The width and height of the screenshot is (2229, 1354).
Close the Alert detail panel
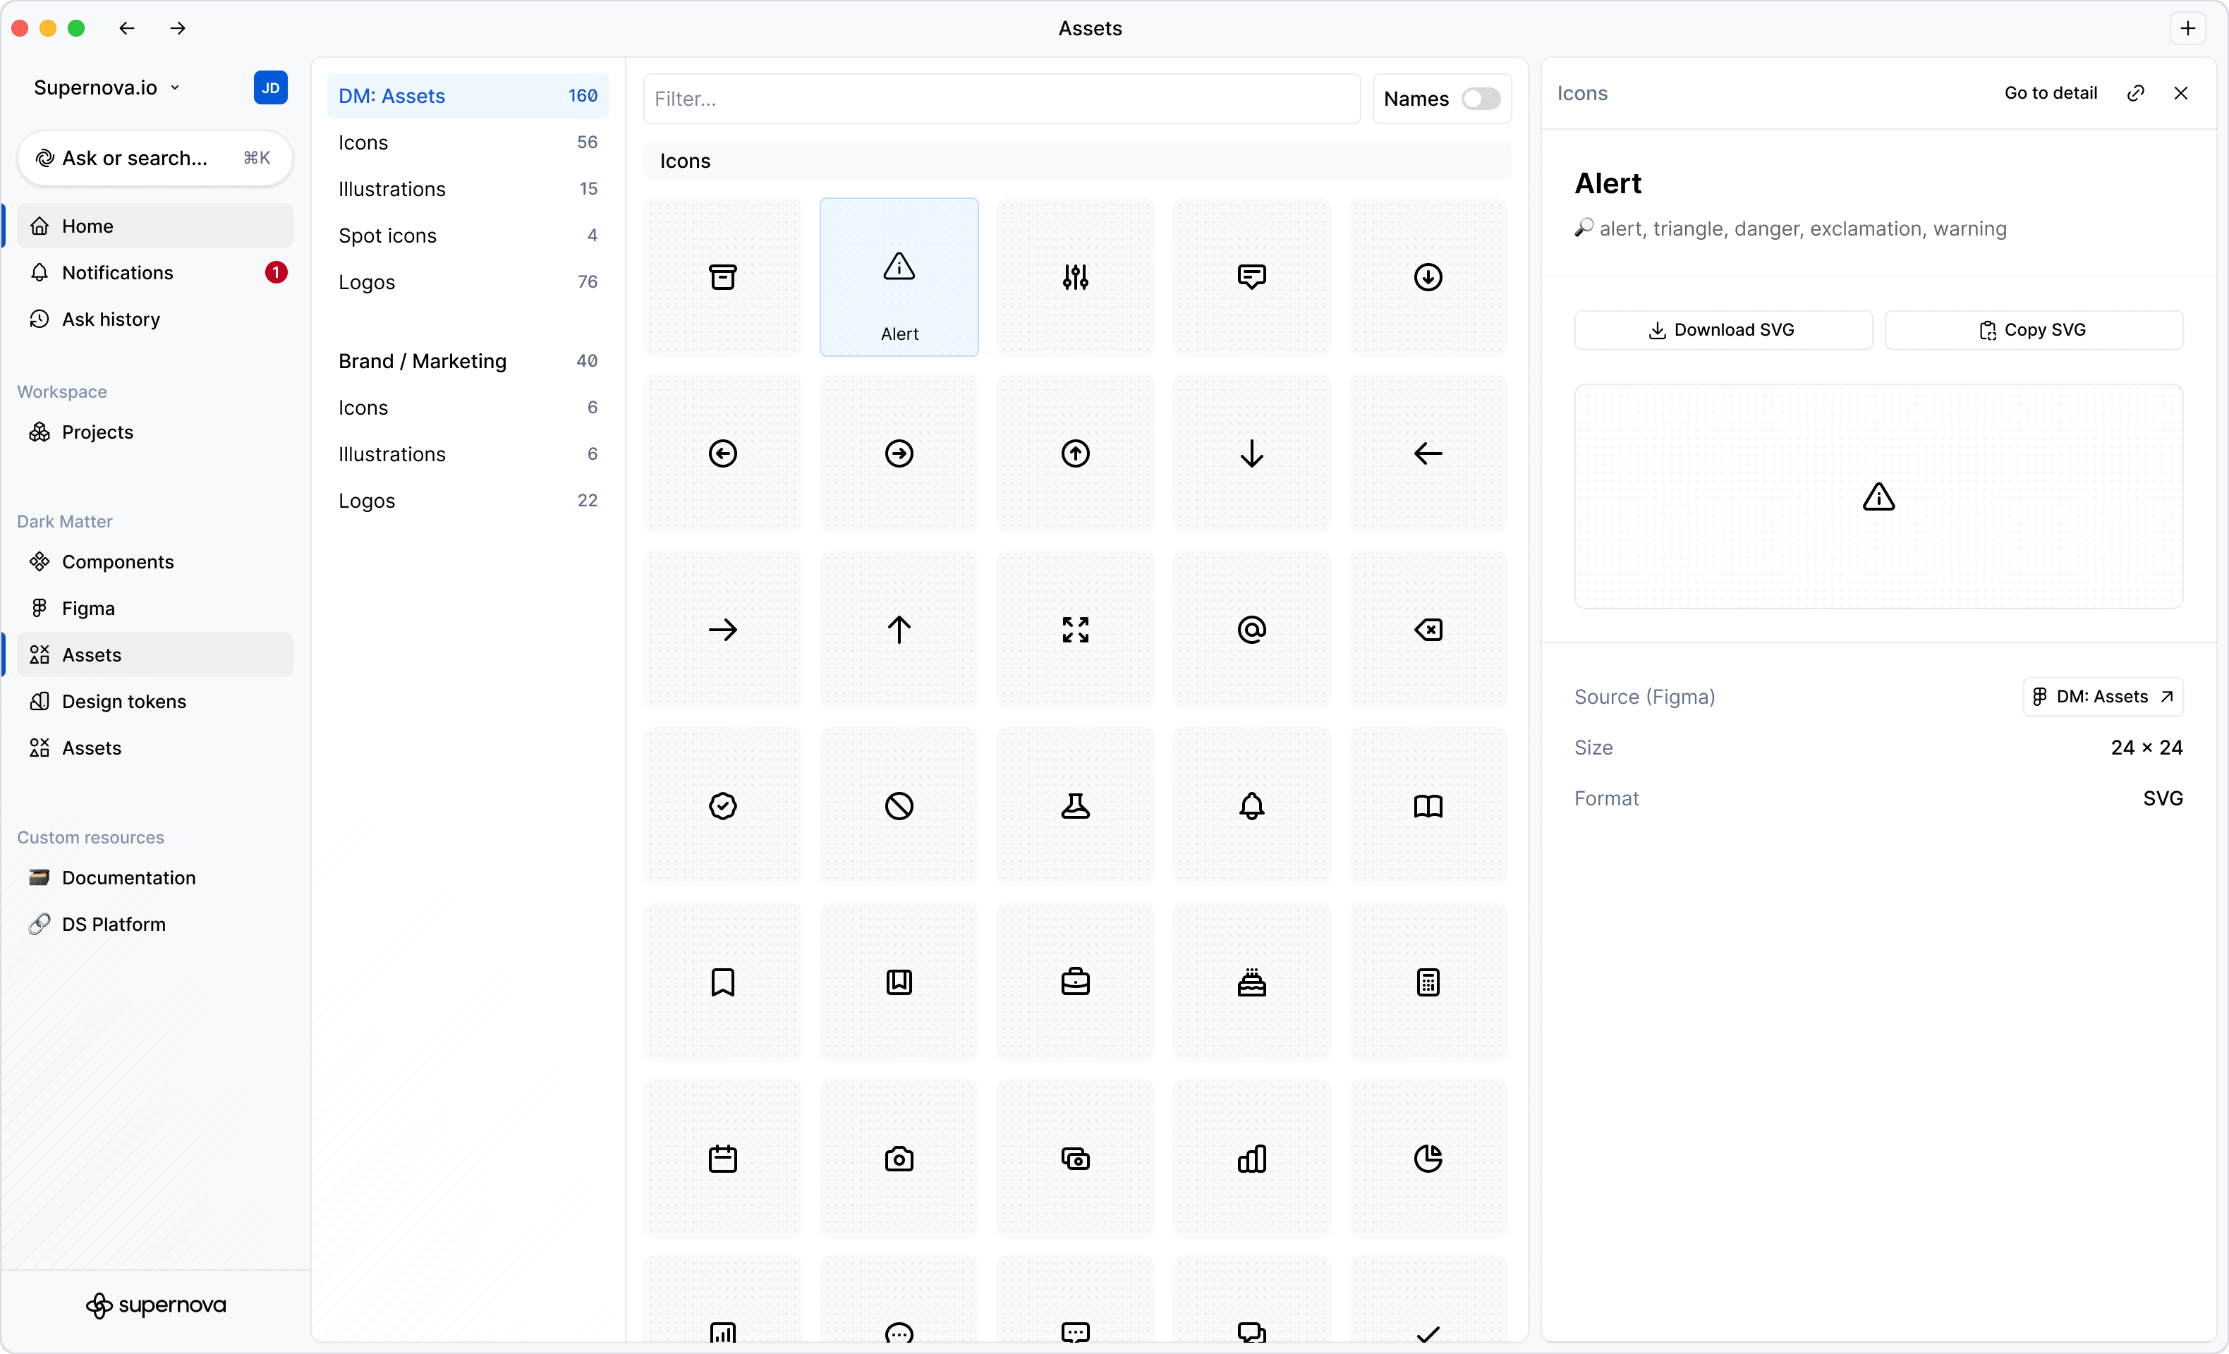pyautogui.click(x=2180, y=93)
